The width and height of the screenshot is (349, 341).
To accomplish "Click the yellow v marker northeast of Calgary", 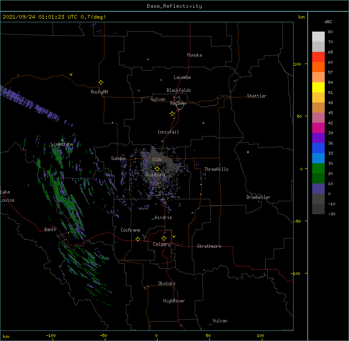I will [x=174, y=237].
